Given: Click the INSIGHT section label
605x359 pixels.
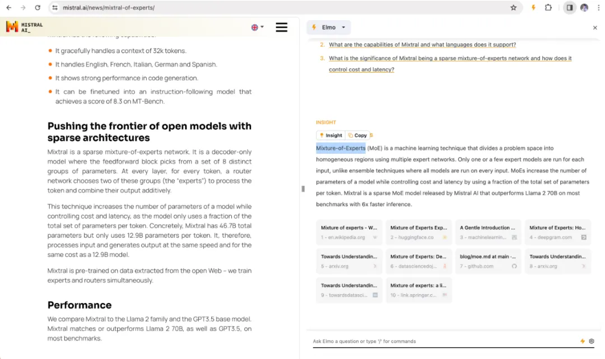Looking at the screenshot, I should 326,122.
